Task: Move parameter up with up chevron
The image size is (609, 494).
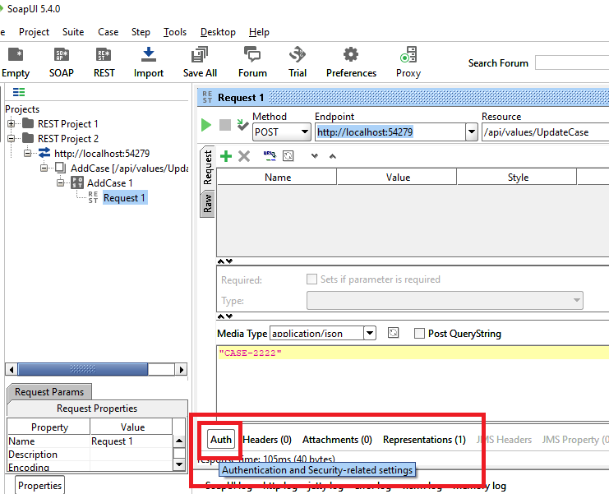Action: (333, 156)
